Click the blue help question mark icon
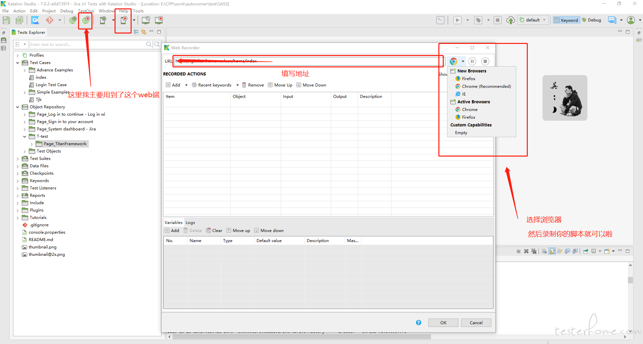 tap(419, 323)
